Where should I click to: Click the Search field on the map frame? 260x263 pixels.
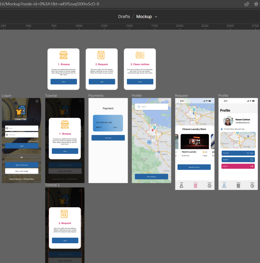pos(152,107)
